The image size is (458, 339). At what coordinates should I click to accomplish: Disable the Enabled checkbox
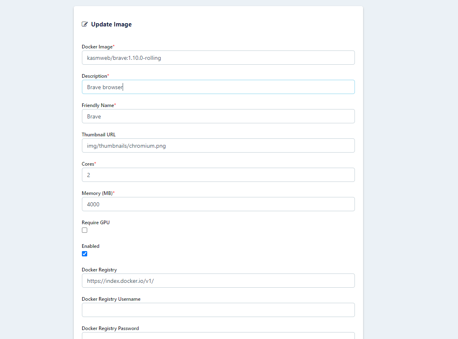tap(84, 254)
